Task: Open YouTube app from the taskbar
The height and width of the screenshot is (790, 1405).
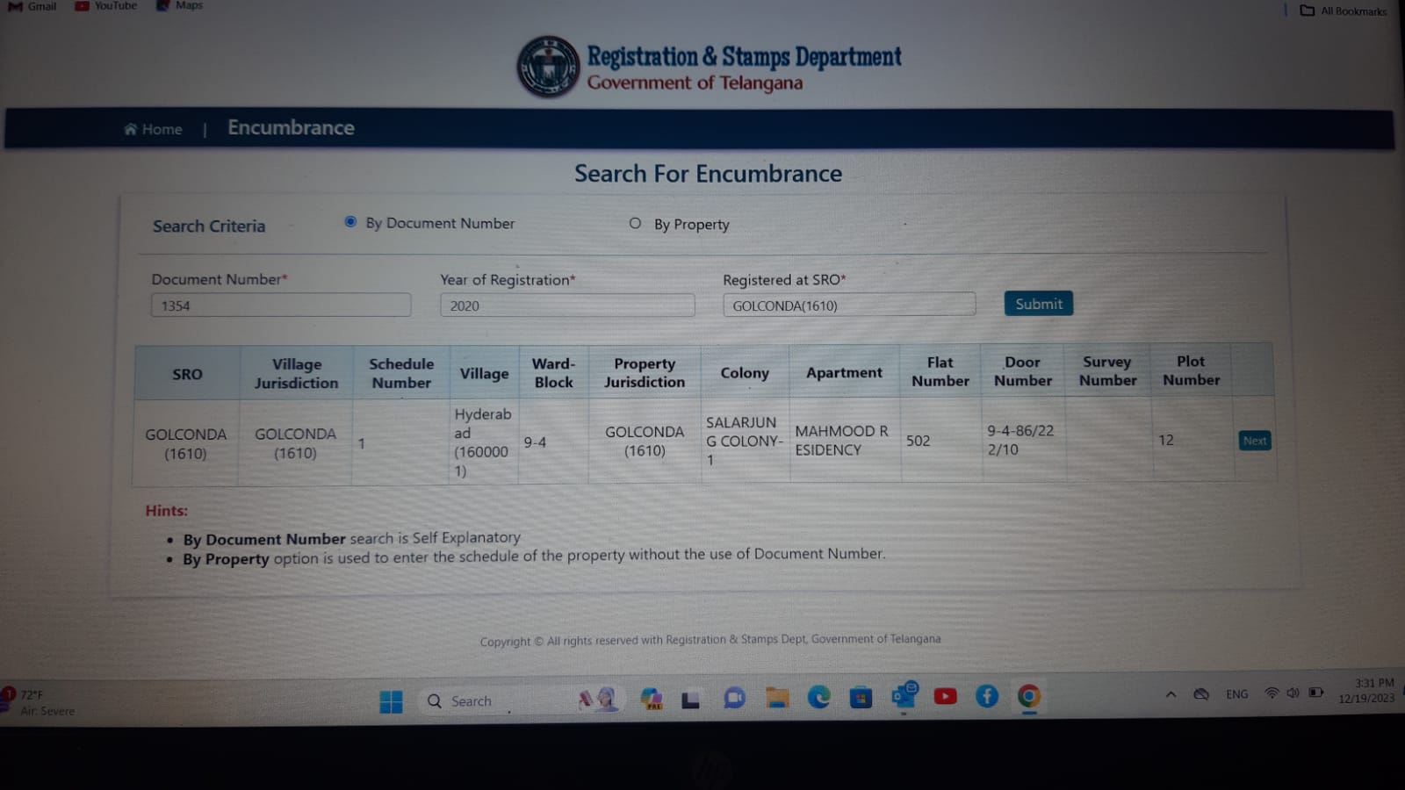Action: coord(945,697)
